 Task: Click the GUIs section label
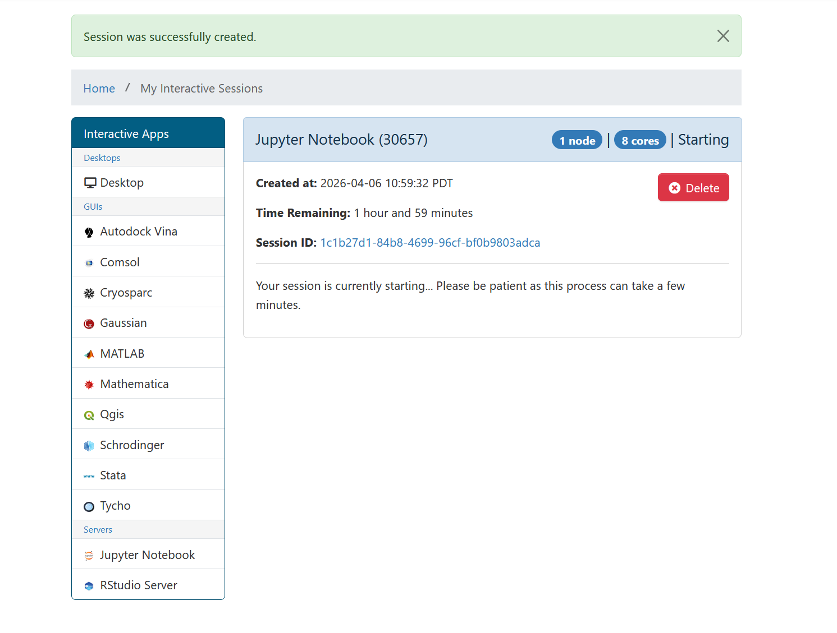coord(93,207)
